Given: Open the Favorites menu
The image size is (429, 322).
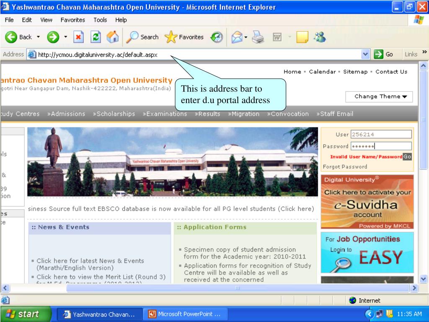Looking at the screenshot, I should point(73,20).
